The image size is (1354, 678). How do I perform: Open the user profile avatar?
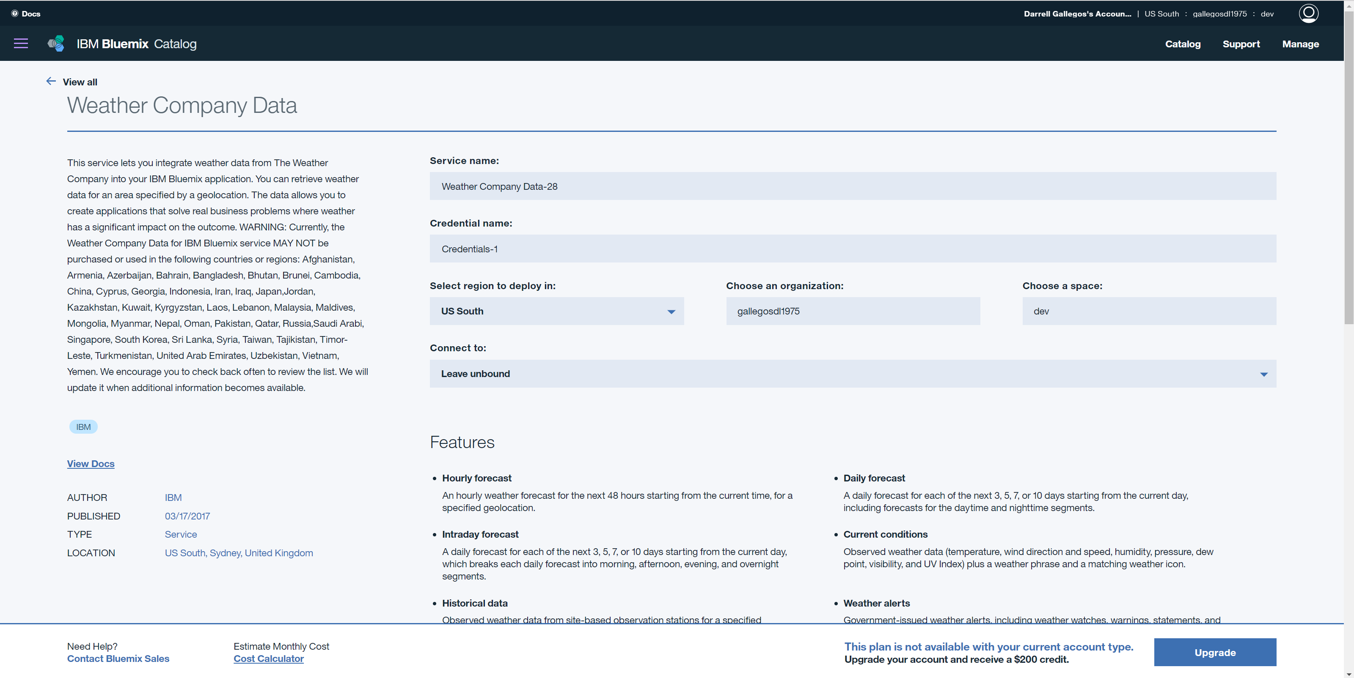coord(1308,13)
